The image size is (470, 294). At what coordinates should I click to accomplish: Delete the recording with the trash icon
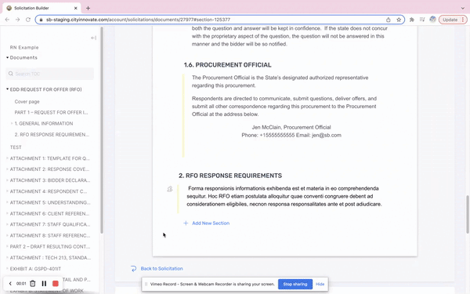[33, 284]
